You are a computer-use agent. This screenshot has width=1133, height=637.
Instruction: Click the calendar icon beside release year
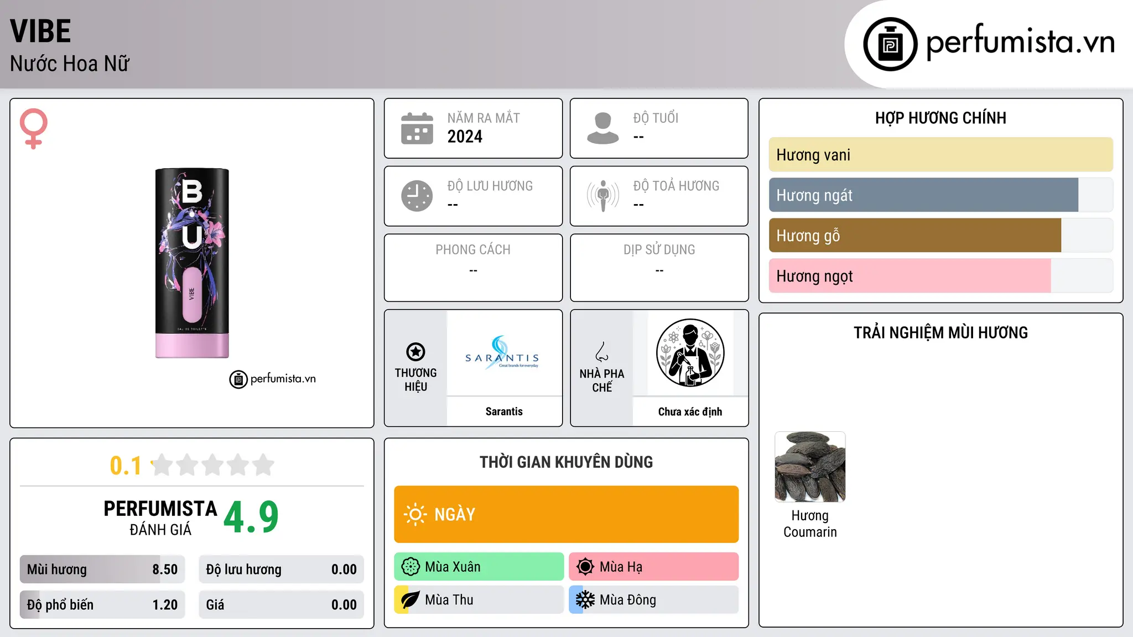click(x=417, y=128)
